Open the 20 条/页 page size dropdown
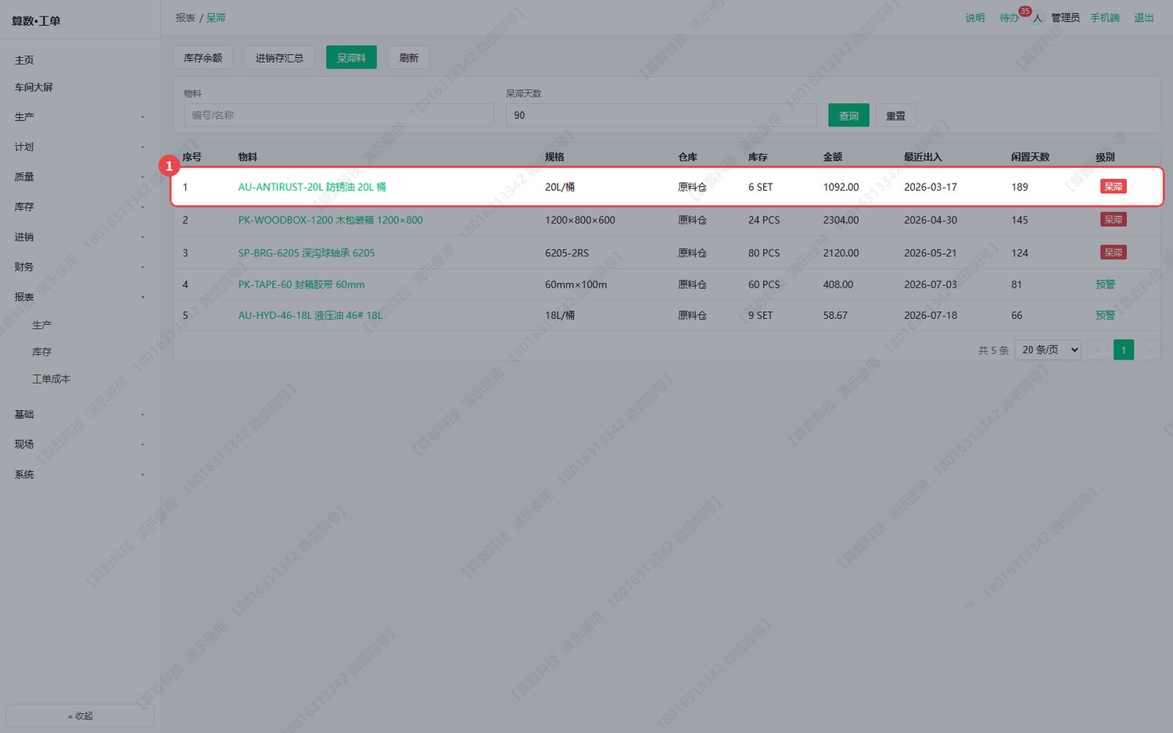The width and height of the screenshot is (1173, 733). [x=1049, y=350]
